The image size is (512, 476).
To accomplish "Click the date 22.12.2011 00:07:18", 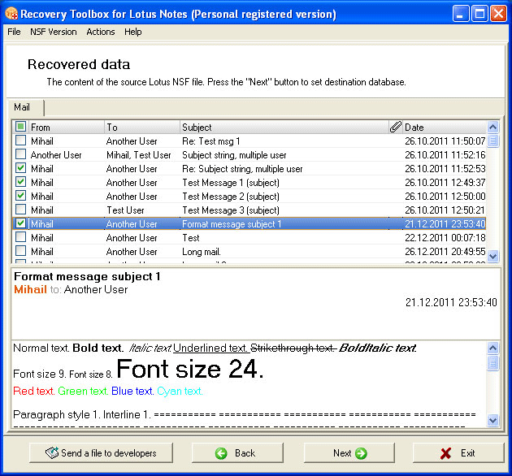I will point(445,237).
